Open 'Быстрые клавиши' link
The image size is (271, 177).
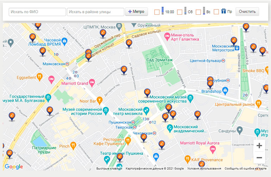point(109,169)
